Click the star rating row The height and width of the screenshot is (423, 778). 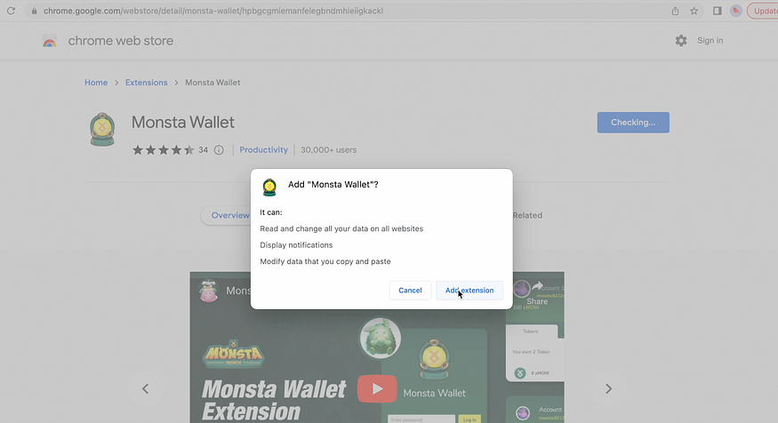pos(164,150)
